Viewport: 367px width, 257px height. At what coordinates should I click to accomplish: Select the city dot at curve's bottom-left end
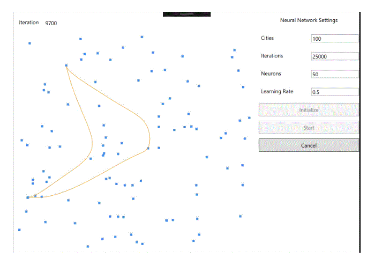(x=28, y=197)
